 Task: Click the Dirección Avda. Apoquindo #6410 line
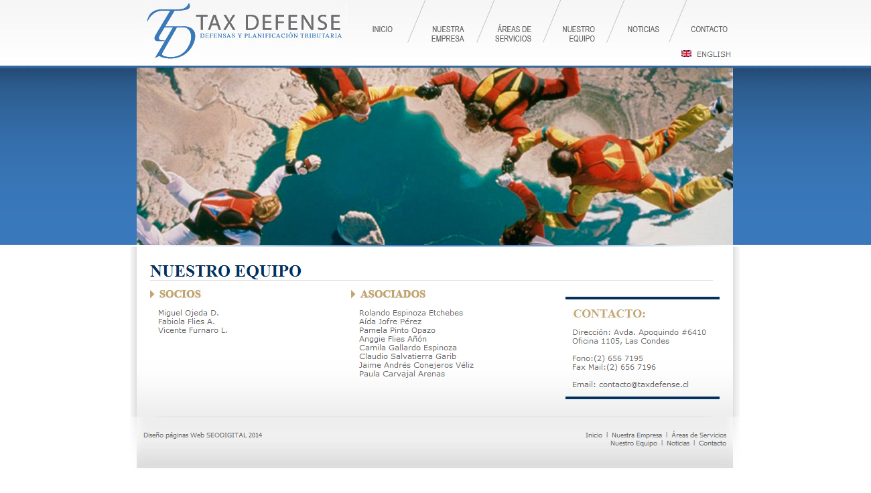(639, 332)
